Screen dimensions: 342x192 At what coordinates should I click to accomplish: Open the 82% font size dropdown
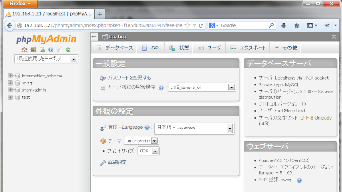click(149, 151)
